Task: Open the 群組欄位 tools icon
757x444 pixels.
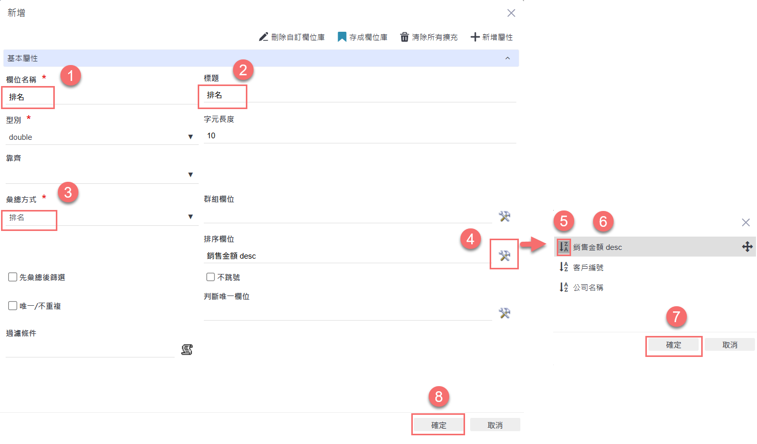Action: (x=504, y=216)
